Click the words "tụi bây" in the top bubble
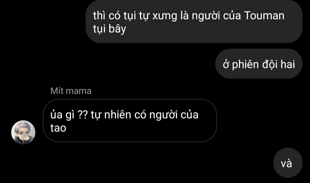 [x=110, y=29]
